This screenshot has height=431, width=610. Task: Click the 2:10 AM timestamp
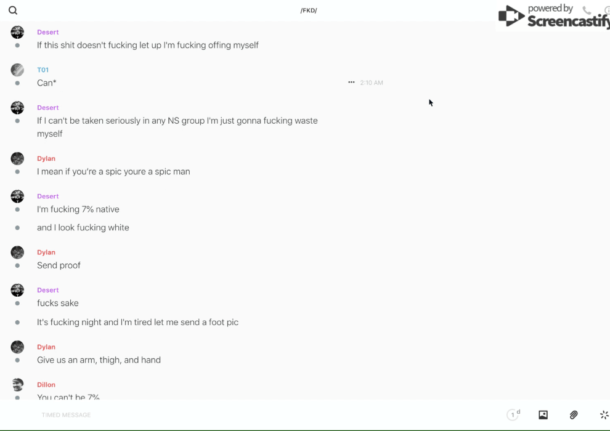tap(372, 83)
